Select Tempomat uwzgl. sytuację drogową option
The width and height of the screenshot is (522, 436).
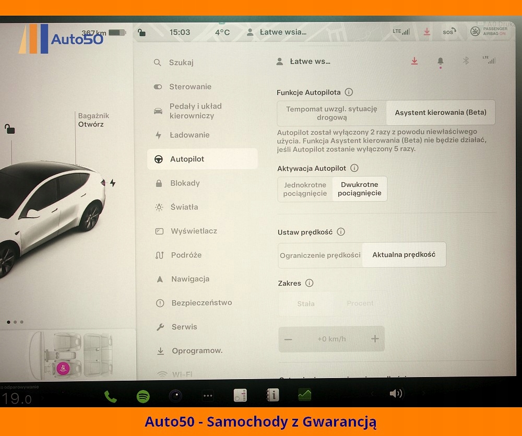click(331, 113)
